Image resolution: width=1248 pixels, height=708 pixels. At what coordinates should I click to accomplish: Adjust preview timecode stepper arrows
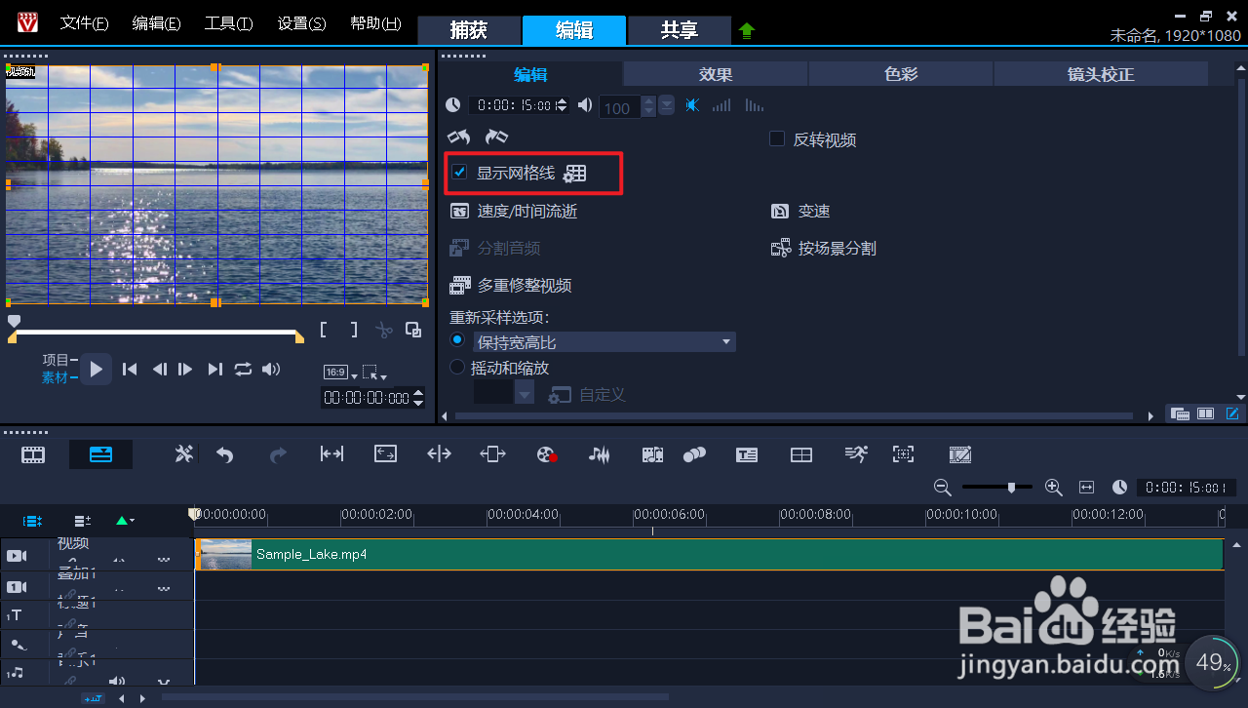click(x=419, y=398)
